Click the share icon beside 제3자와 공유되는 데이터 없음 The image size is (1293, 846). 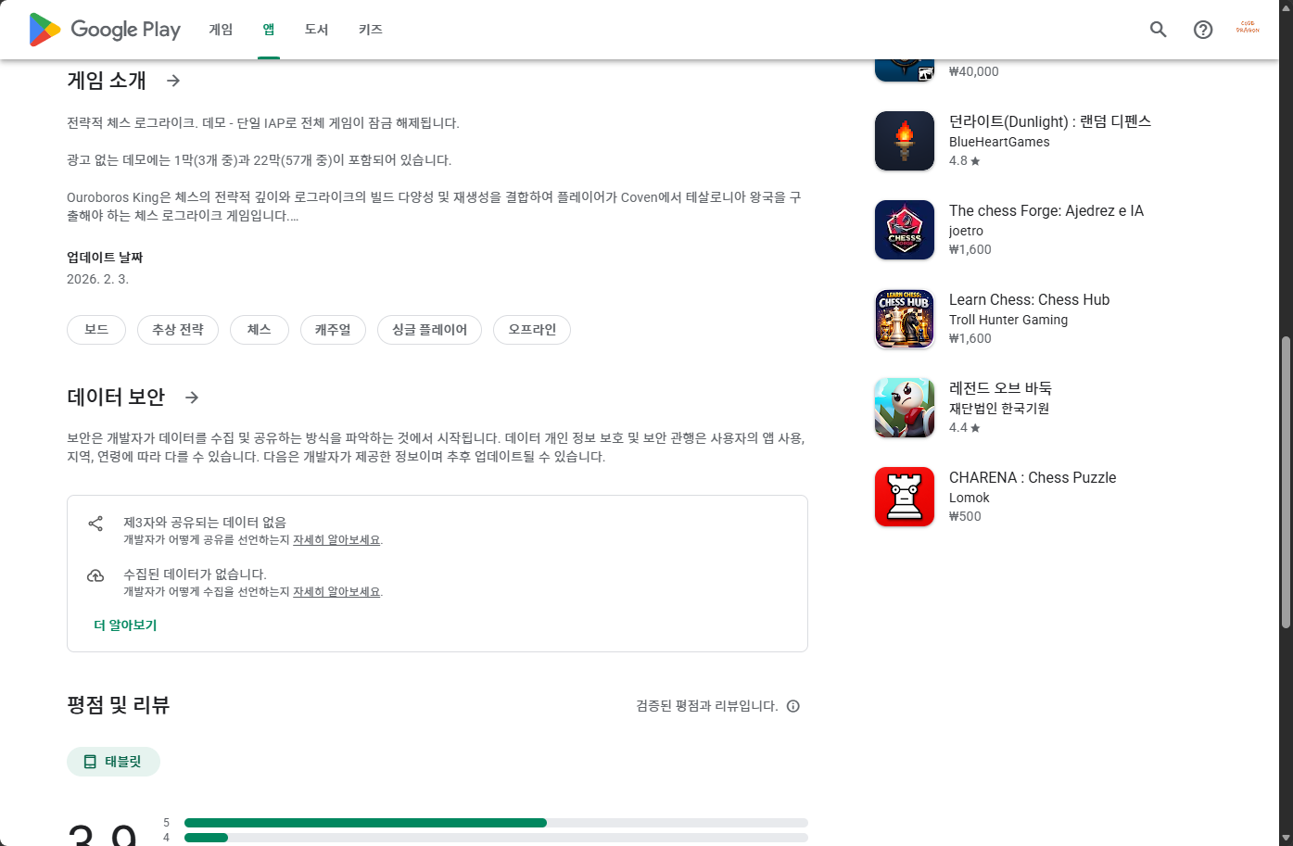point(95,524)
